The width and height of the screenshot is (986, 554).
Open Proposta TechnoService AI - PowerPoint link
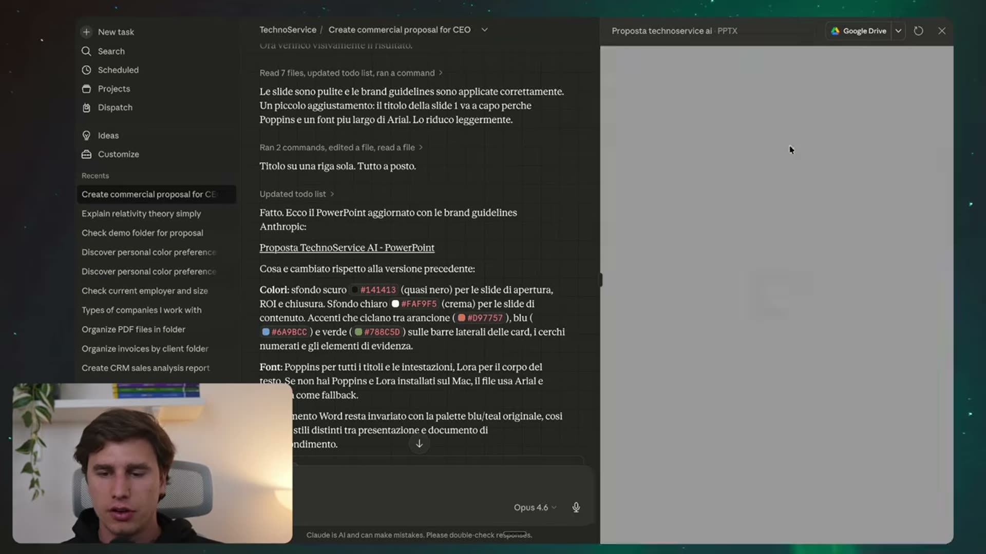(347, 248)
